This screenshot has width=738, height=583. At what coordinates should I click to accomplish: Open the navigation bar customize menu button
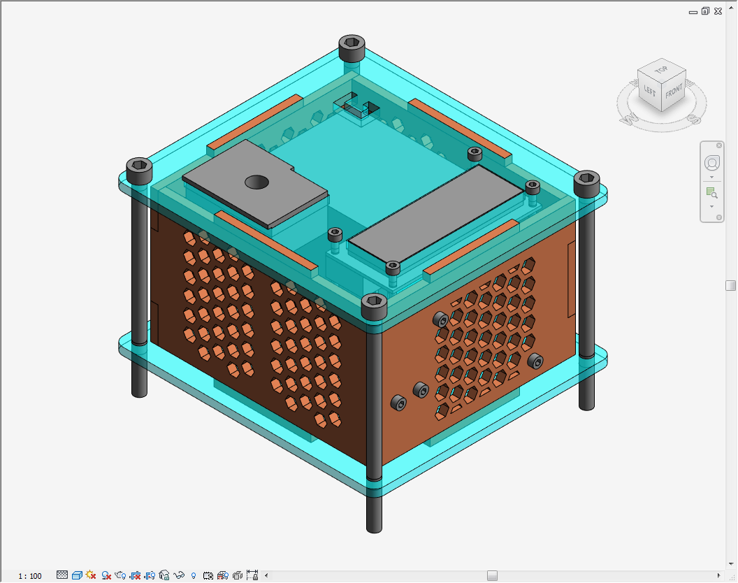pos(719,217)
